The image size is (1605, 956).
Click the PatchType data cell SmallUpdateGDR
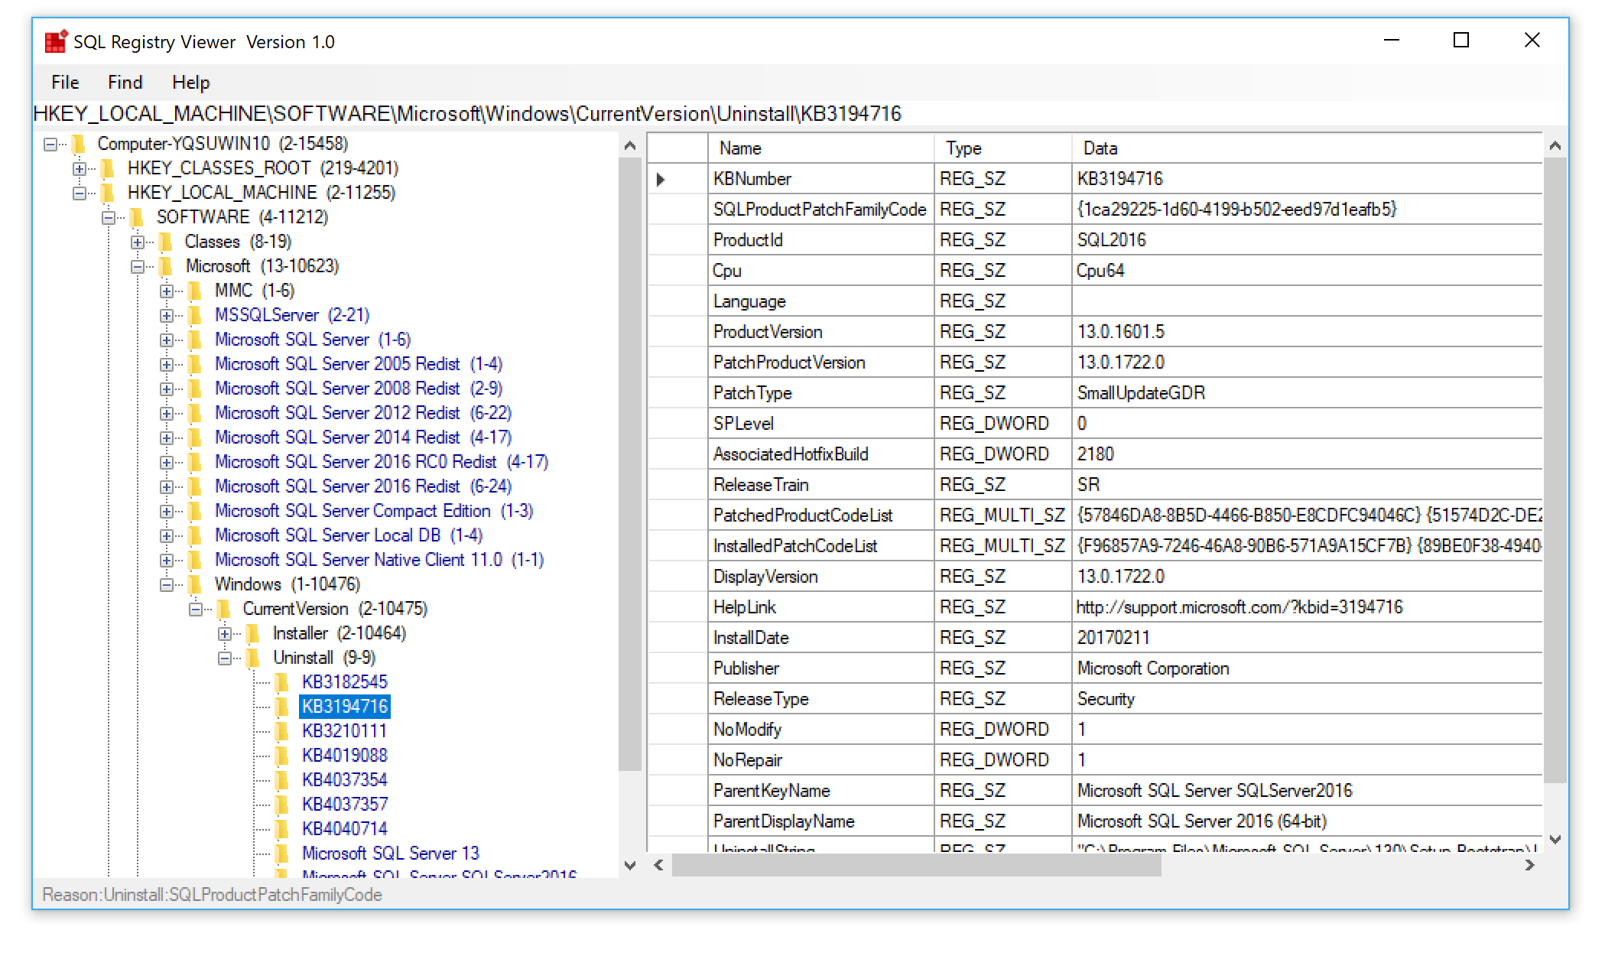[1307, 393]
